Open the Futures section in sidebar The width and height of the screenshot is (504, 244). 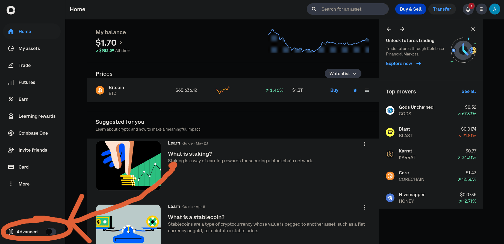[27, 82]
